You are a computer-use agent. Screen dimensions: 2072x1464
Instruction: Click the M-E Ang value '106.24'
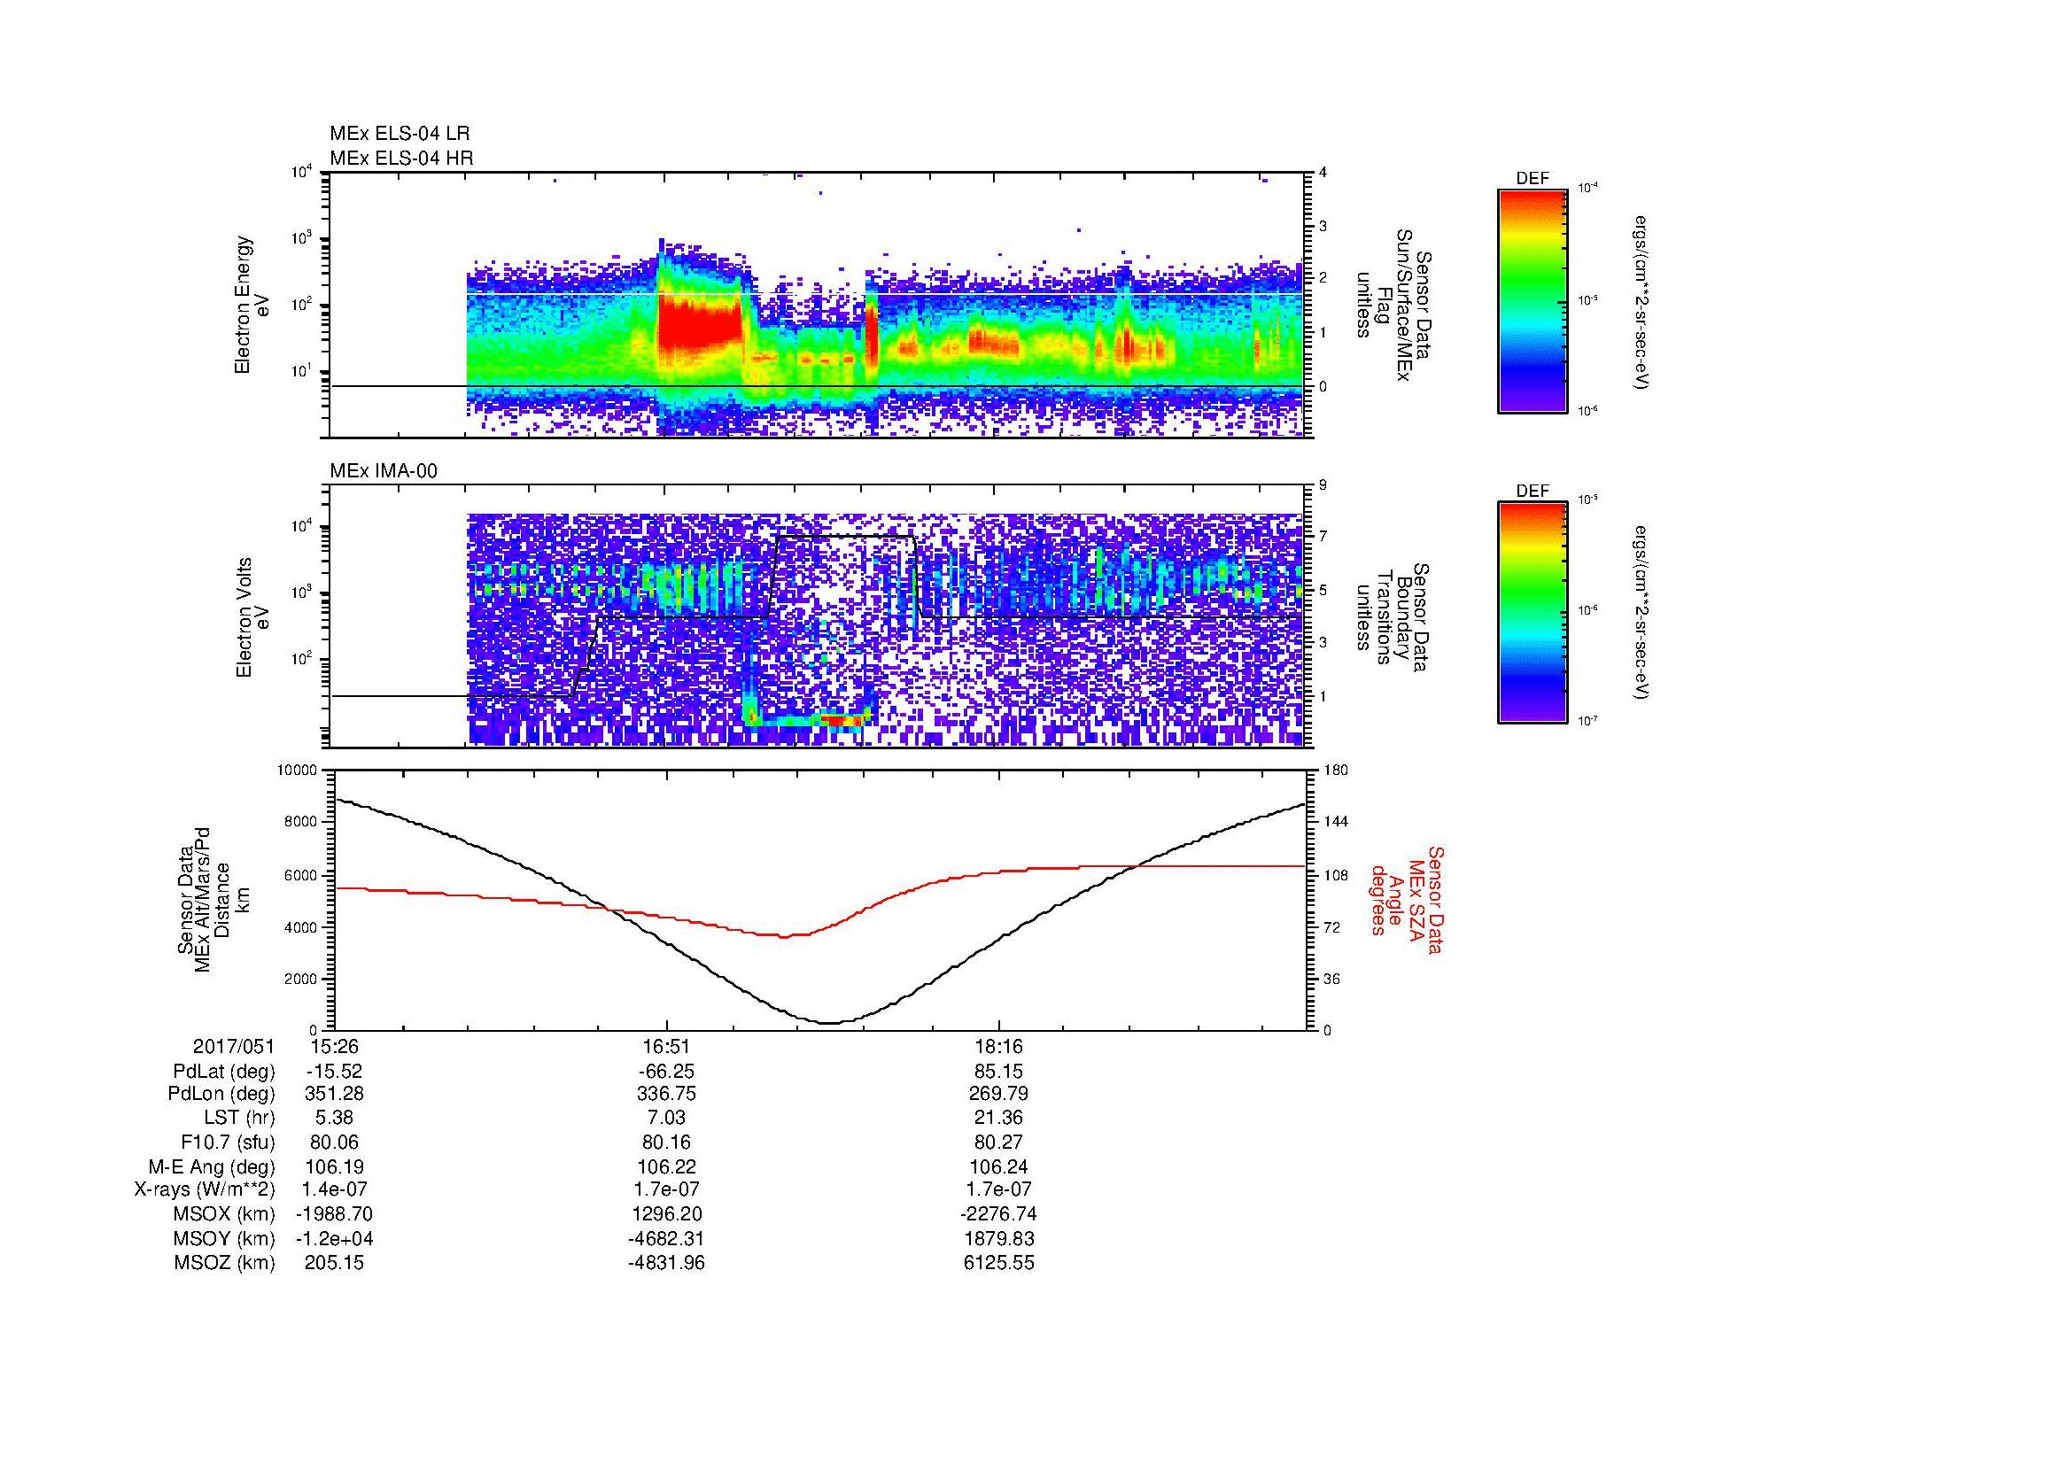999,1166
